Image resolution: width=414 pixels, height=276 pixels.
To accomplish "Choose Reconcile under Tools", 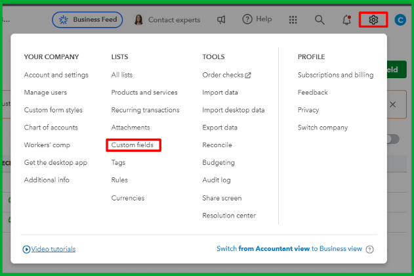I will (217, 145).
